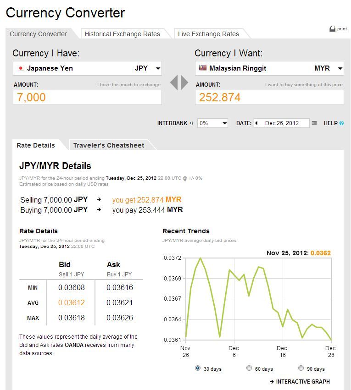Click the previous date arrow

click(x=256, y=123)
